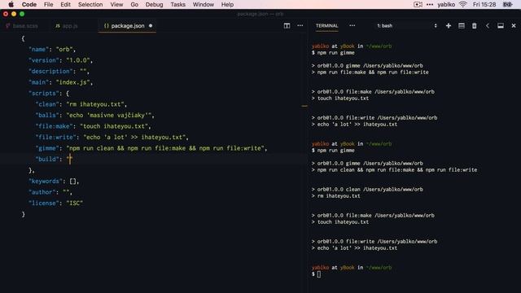Split the terminal using the split icon
The image size is (521, 293).
pyautogui.click(x=462, y=25)
